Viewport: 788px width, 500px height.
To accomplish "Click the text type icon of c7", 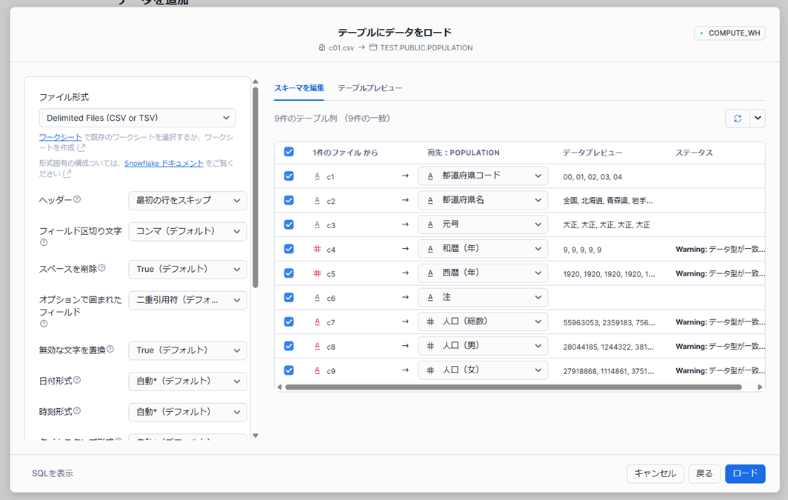I will point(317,322).
